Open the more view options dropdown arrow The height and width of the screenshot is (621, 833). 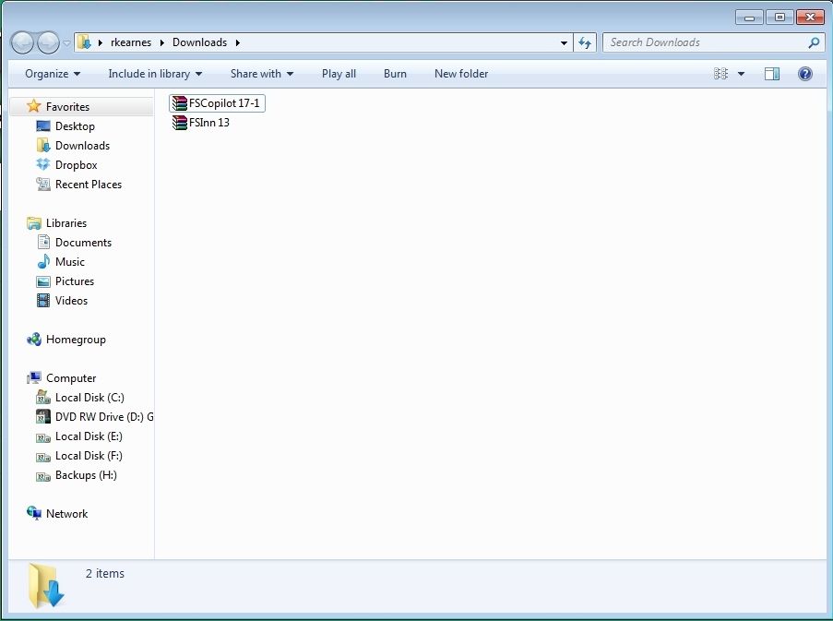click(x=741, y=74)
